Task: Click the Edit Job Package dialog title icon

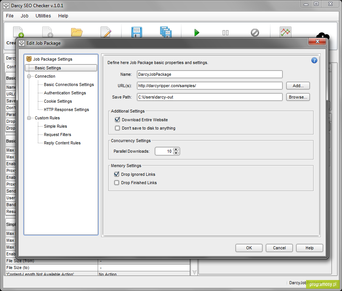Action: (x=22, y=43)
